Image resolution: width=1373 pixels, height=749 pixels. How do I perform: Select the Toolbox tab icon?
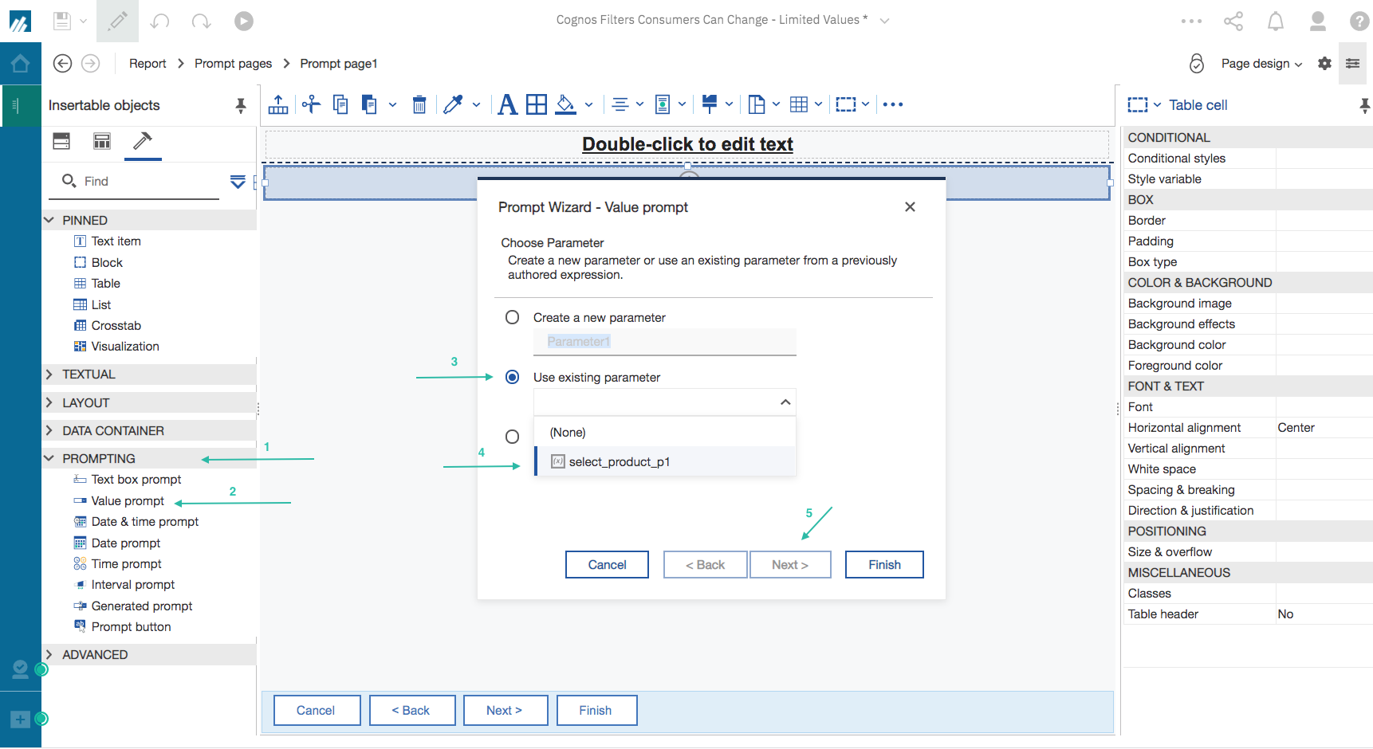[x=143, y=141]
